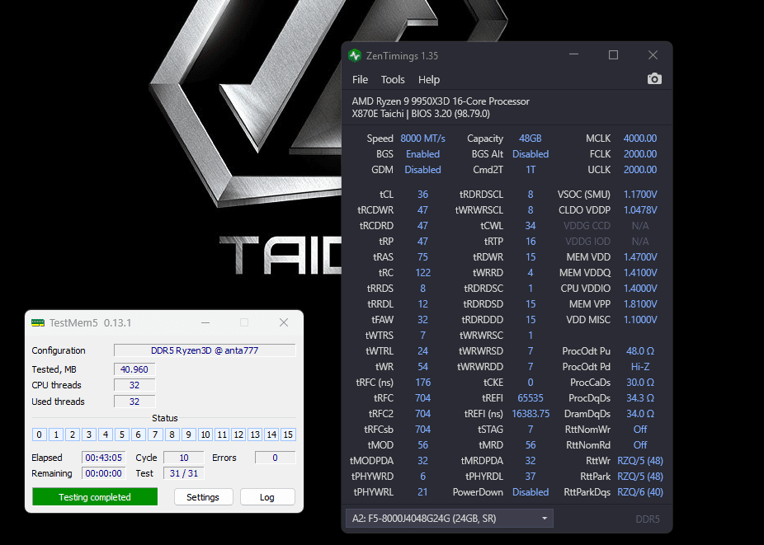This screenshot has width=764, height=545.
Task: Click the GDM value Disabled
Action: point(423,170)
